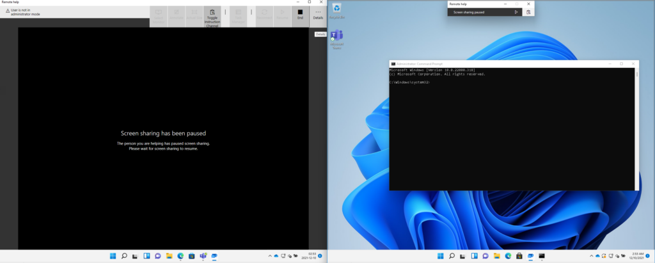Viewport: 655px width, 263px height.
Task: Open Chat on the left taskbar
Action: pos(158,256)
